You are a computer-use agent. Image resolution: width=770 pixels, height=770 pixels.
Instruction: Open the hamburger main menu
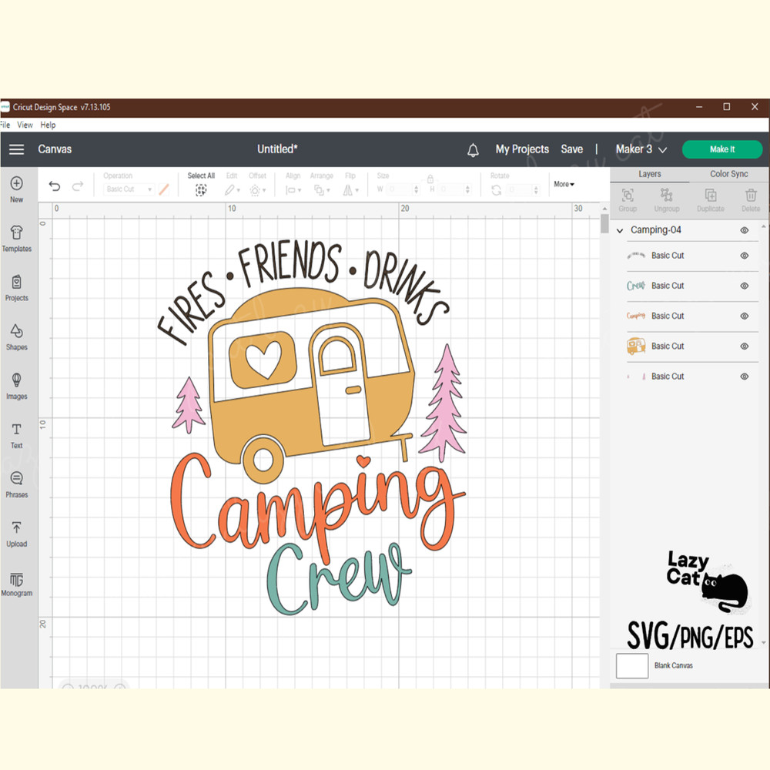coord(16,149)
